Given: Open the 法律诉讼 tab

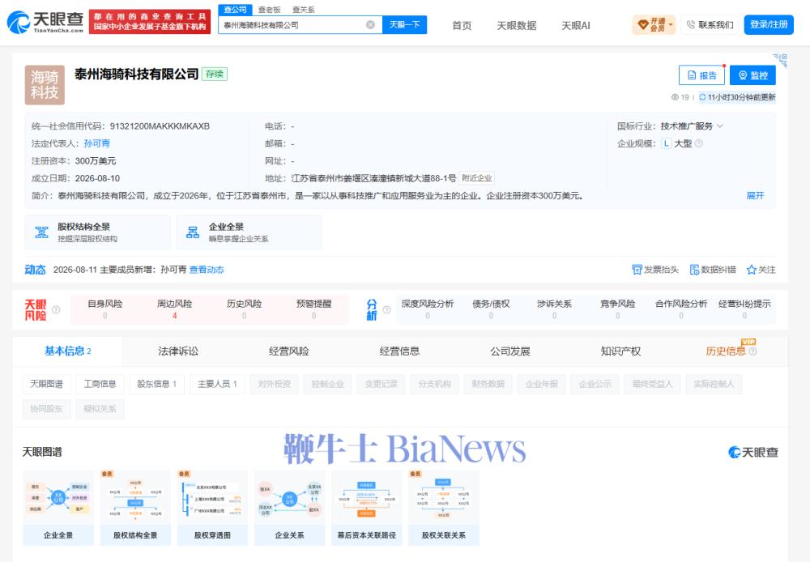Looking at the screenshot, I should coord(178,351).
